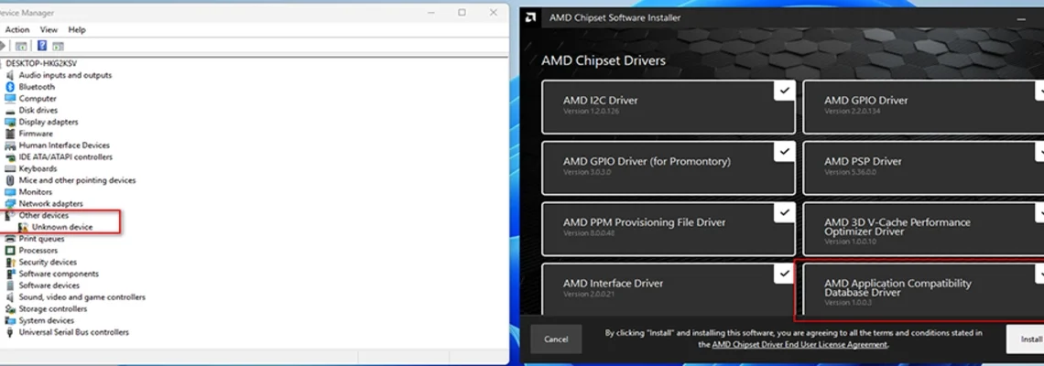Viewport: 1044px width, 366px height.
Task: Click the Unknown device warning icon
Action: point(23,227)
